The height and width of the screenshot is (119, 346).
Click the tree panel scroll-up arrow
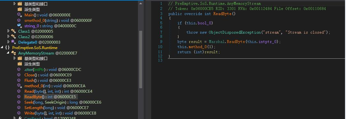pyautogui.click(x=141, y=3)
